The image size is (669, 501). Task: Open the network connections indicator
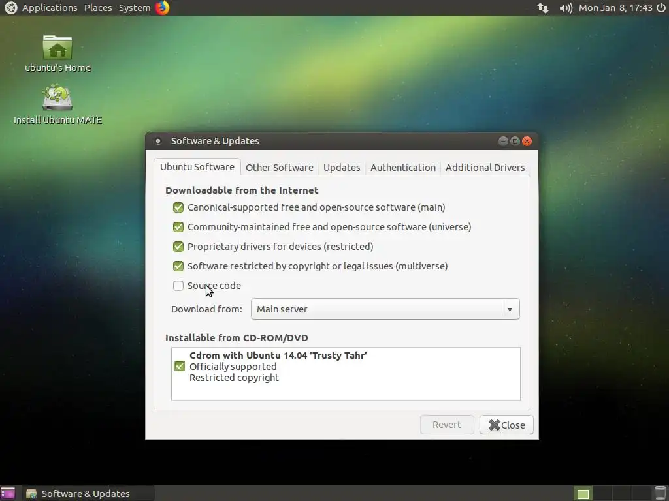[x=543, y=8]
